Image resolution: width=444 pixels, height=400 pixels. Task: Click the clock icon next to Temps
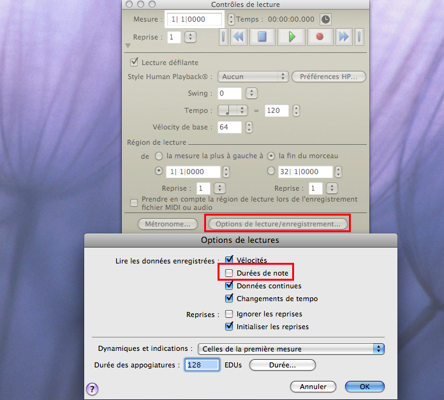coord(325,20)
